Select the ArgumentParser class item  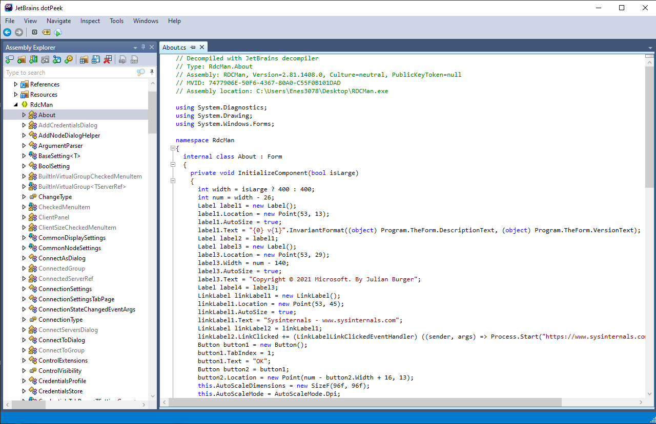(x=60, y=146)
